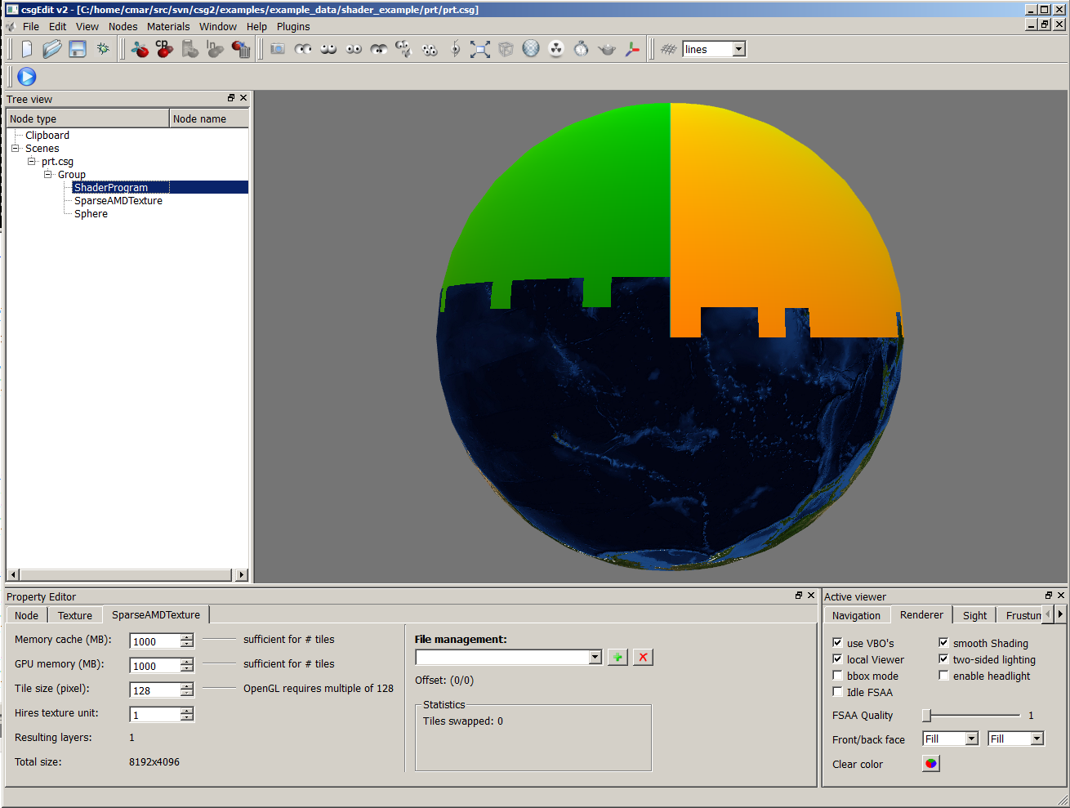Click the open folder icon
The height and width of the screenshot is (808, 1070).
point(52,49)
